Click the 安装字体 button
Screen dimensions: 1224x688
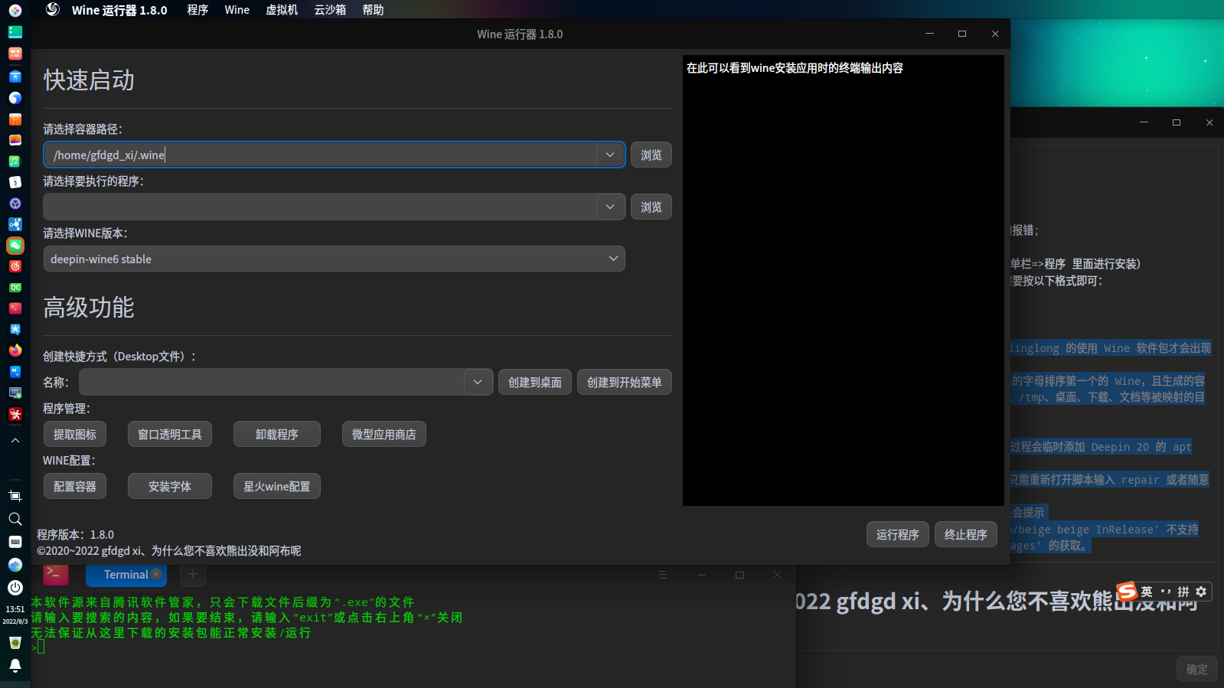pyautogui.click(x=170, y=486)
